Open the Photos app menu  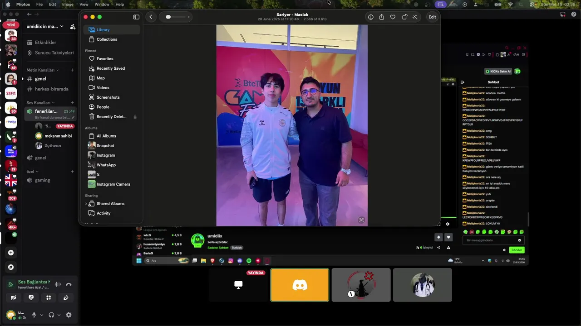click(23, 4)
